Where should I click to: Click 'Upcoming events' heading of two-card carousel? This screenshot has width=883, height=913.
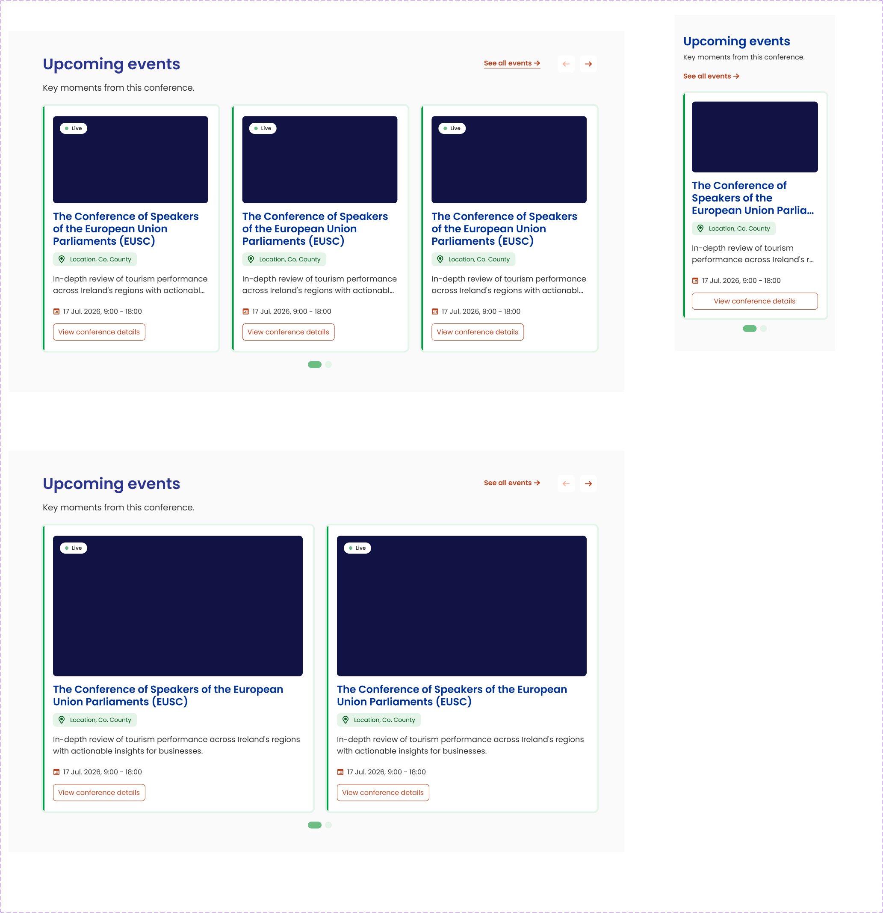(111, 484)
